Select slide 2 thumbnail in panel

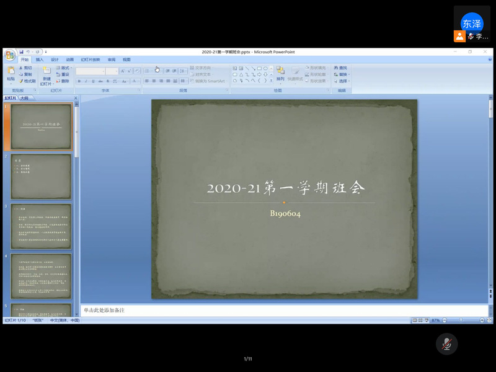pyautogui.click(x=41, y=177)
